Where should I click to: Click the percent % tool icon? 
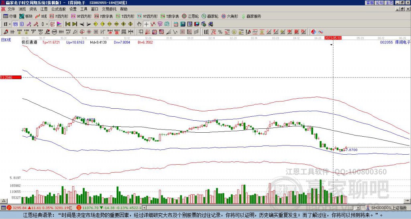click(x=220, y=32)
